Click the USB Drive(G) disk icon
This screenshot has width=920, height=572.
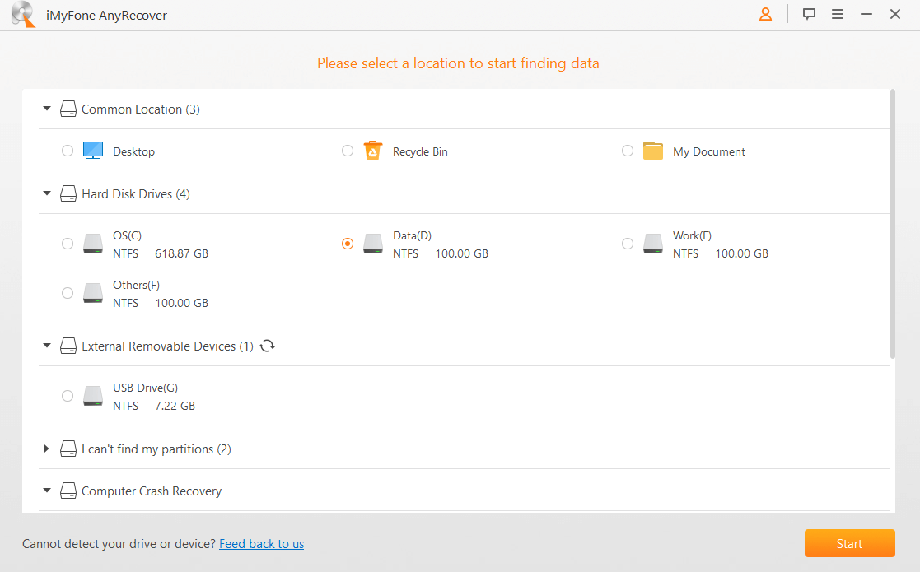tap(92, 396)
